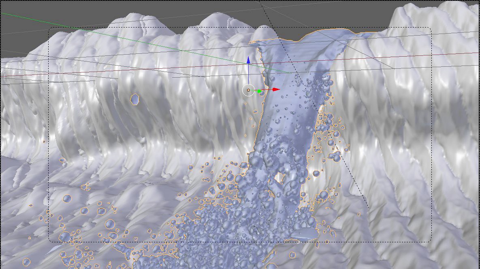Click the white circle at the gizmo center
Screen dimensions: 480x269
coord(248,90)
